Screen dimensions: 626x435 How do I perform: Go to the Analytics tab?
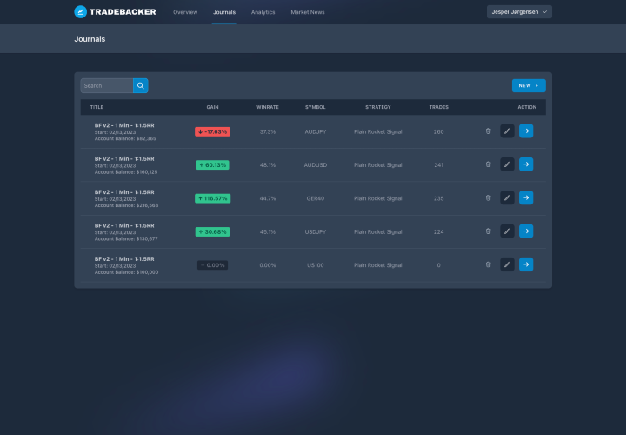pos(263,12)
